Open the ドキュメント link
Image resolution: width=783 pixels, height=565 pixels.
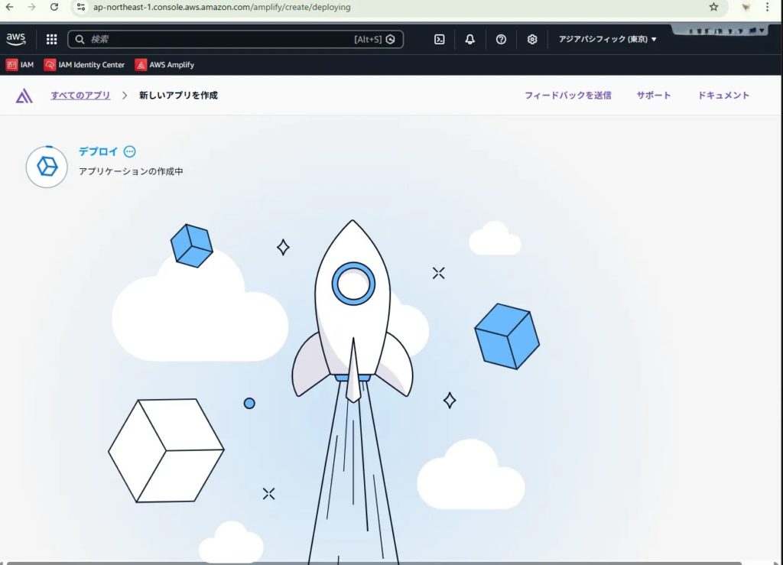click(723, 96)
